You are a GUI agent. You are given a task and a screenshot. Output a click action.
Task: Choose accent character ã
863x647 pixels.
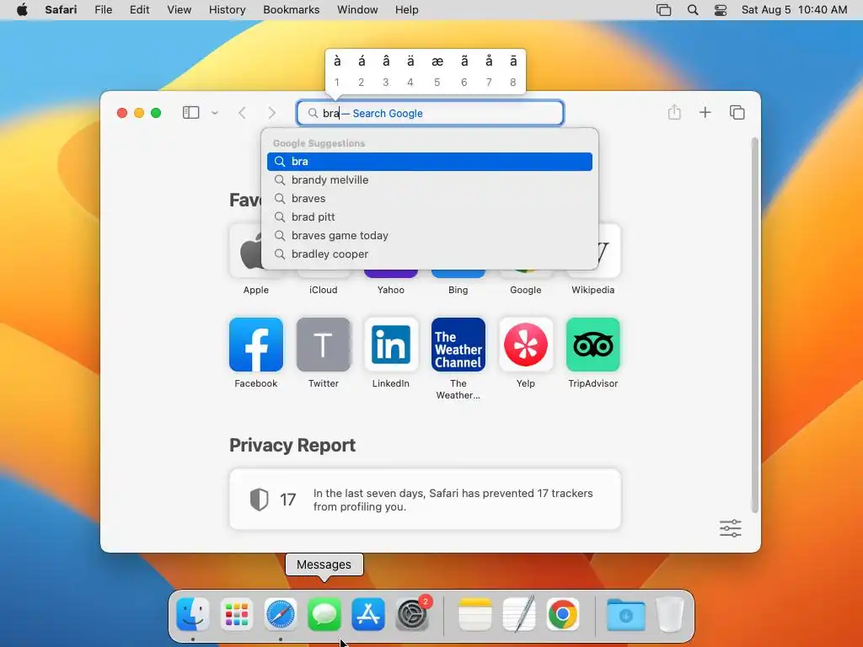pyautogui.click(x=464, y=61)
